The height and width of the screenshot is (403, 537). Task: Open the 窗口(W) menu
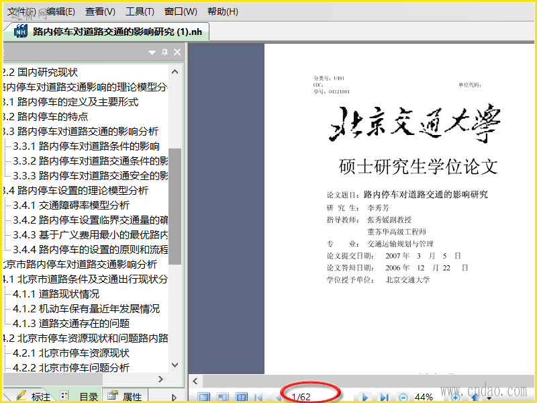(x=181, y=11)
